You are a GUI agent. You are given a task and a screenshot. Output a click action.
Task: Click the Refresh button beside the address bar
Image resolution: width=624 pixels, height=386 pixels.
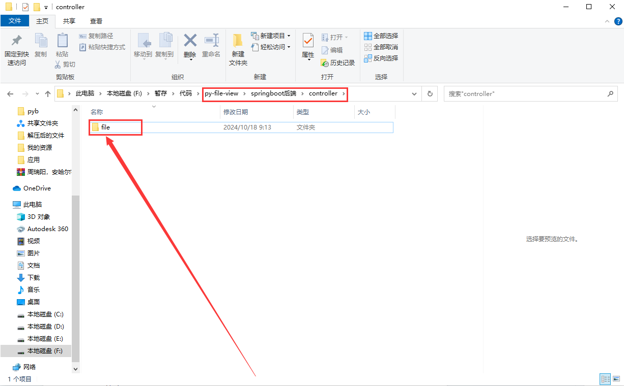click(430, 94)
